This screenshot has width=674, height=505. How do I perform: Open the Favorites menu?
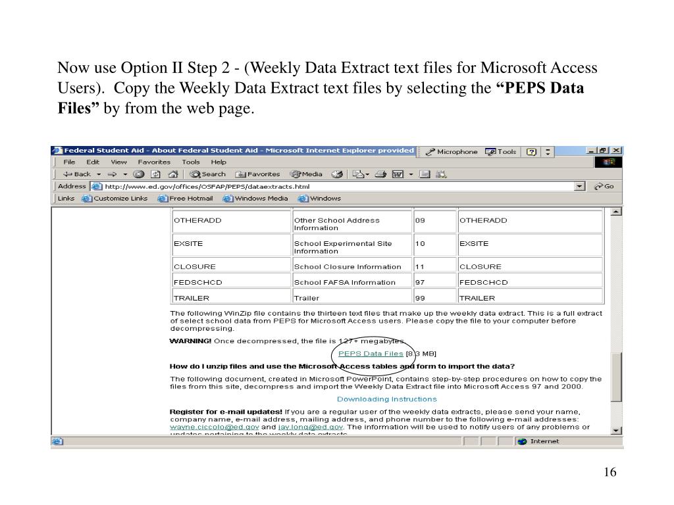[154, 162]
